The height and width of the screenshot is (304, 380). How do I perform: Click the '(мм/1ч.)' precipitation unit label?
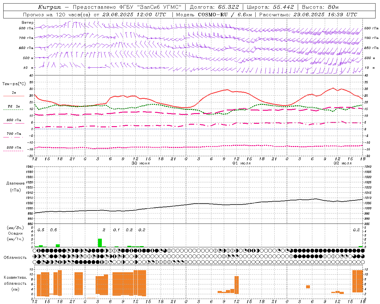coord(15,239)
